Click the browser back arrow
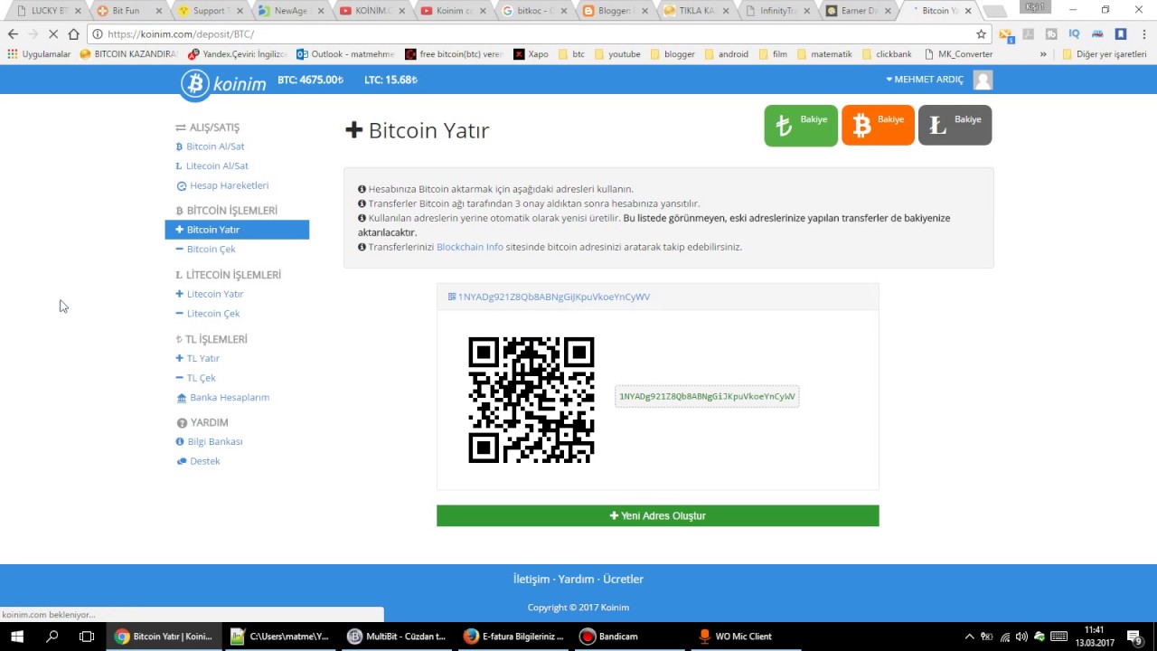1157x651 pixels. (x=13, y=34)
